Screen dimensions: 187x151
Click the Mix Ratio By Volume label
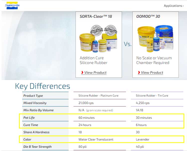38,110
